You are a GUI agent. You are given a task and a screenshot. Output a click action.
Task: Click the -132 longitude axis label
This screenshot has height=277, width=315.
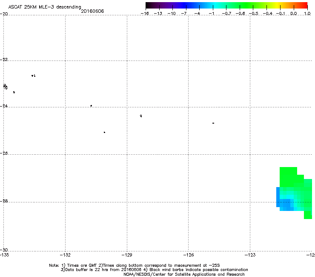tap(65, 255)
